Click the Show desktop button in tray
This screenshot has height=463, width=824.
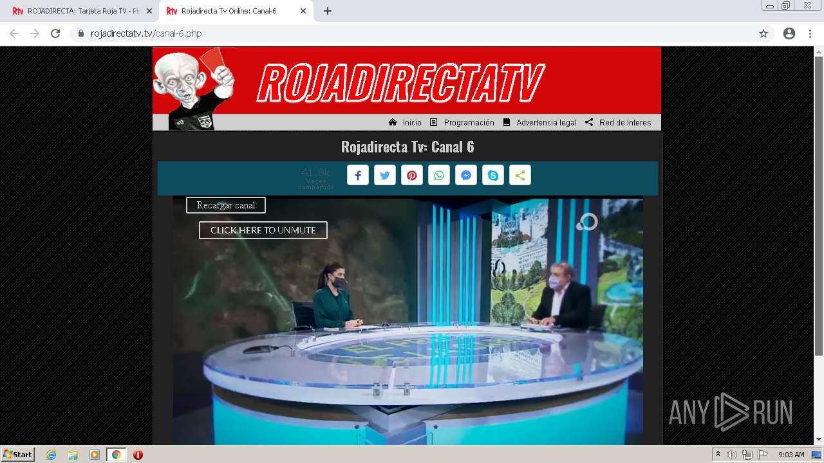point(816,455)
